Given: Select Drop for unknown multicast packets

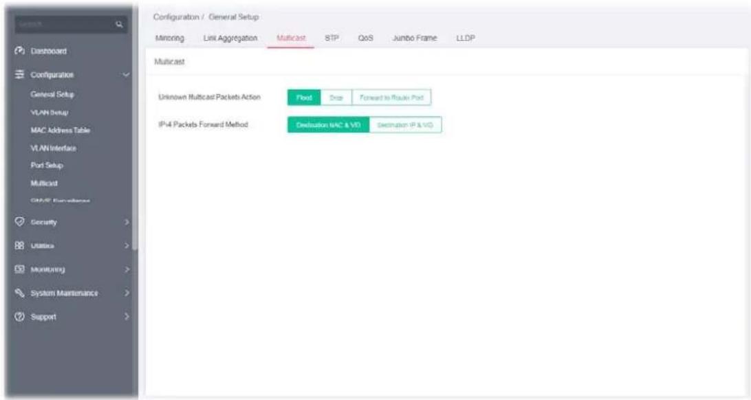Looking at the screenshot, I should tap(336, 98).
